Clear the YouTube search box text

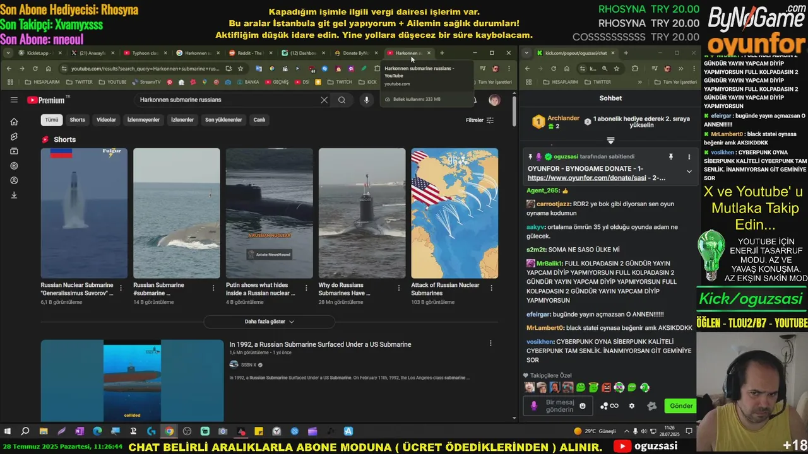(324, 100)
